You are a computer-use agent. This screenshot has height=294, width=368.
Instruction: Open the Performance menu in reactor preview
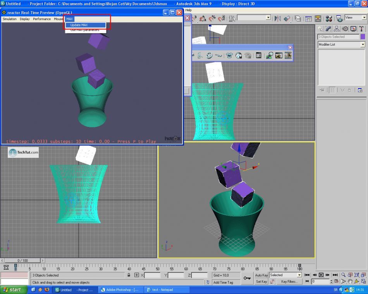click(x=41, y=19)
